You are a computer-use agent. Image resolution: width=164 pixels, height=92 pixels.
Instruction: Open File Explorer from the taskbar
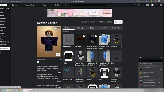(x=9, y=90)
